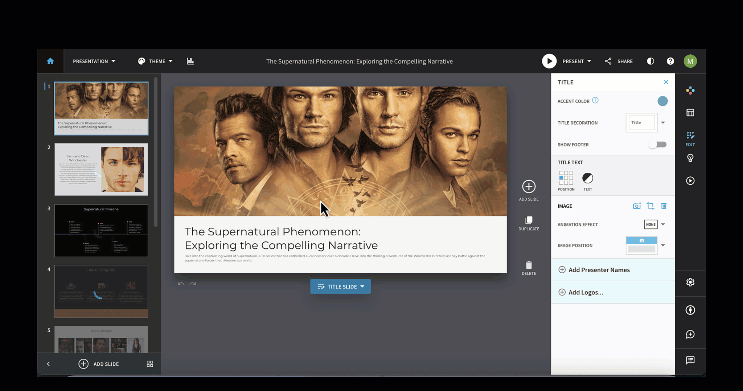Select Supernatural Timeline slide thumbnail
The image size is (743, 391).
point(101,231)
